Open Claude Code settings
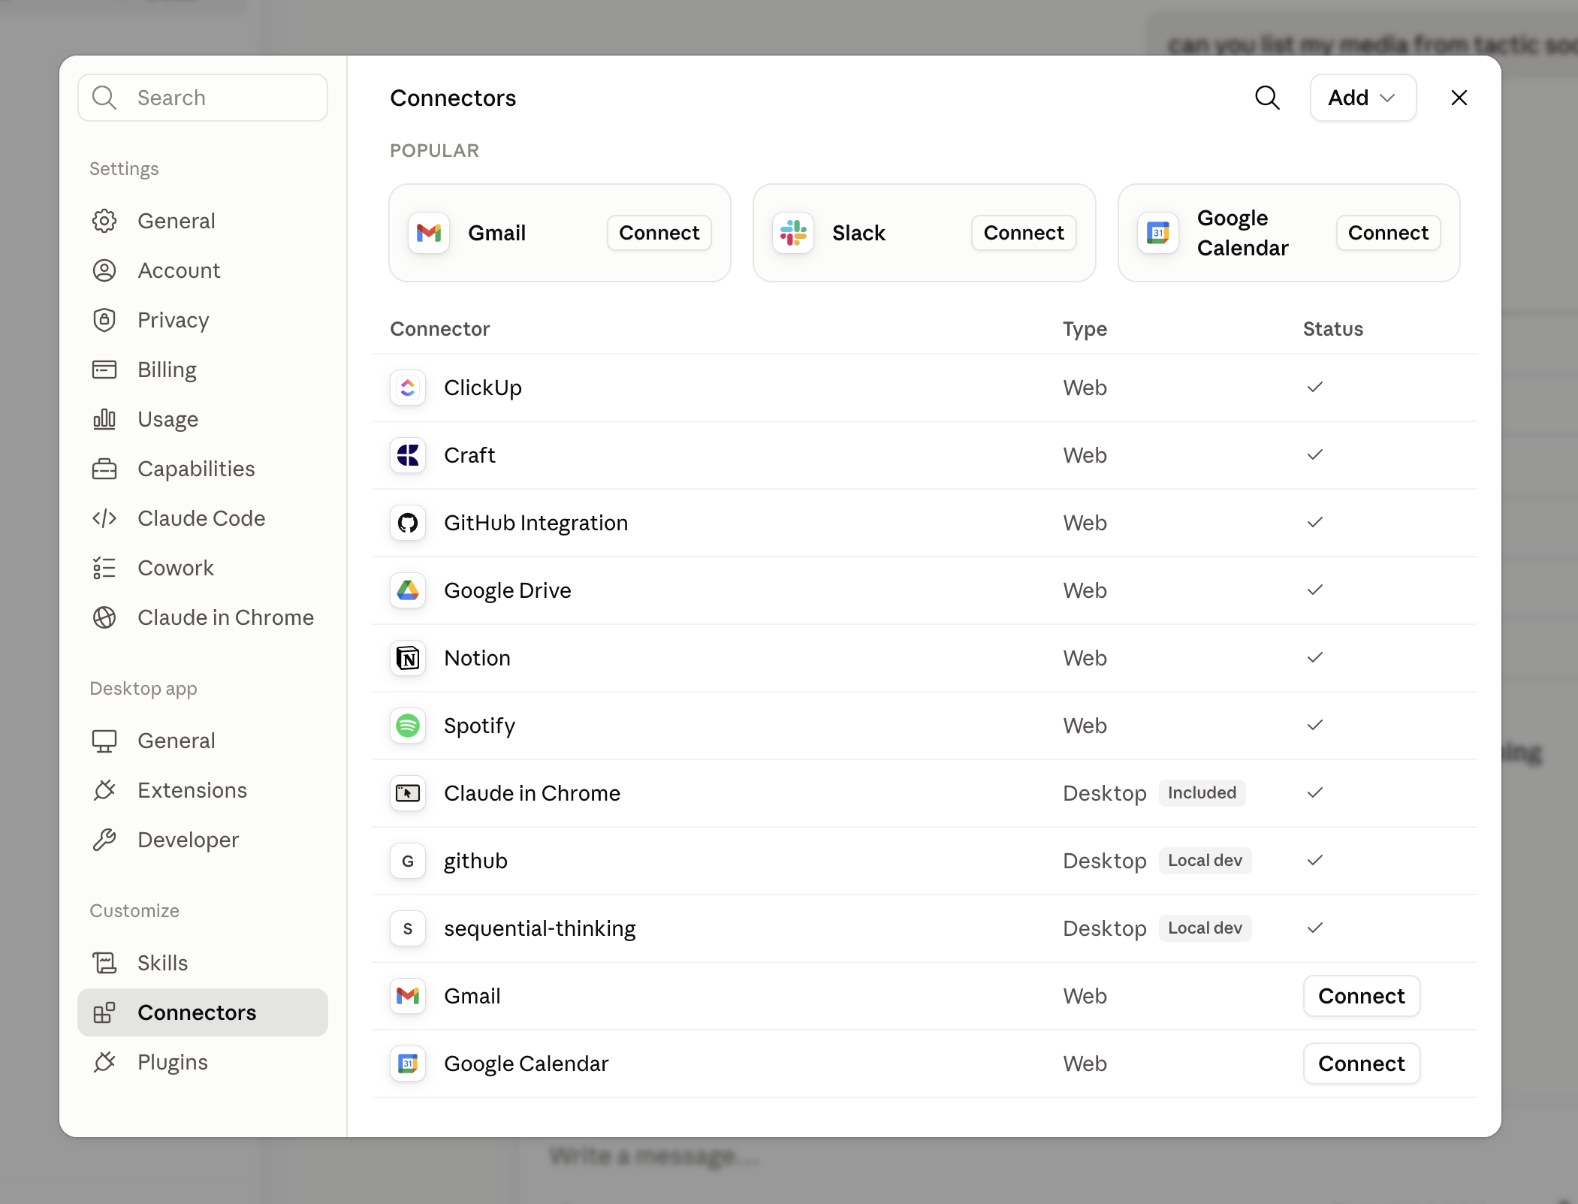Image resolution: width=1578 pixels, height=1204 pixels. [203, 518]
